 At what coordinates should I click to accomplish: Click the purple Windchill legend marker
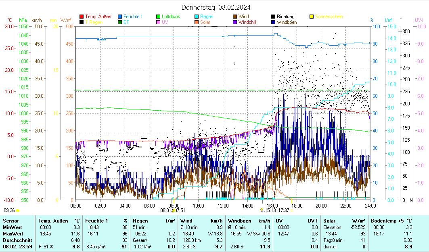point(235,22)
